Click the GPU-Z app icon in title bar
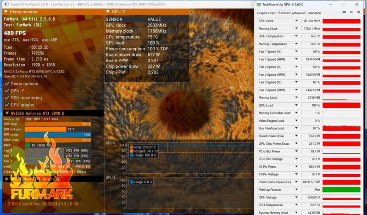This screenshot has width=367, height=215. pyautogui.click(x=259, y=4)
